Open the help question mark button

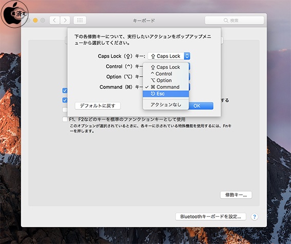(255, 216)
